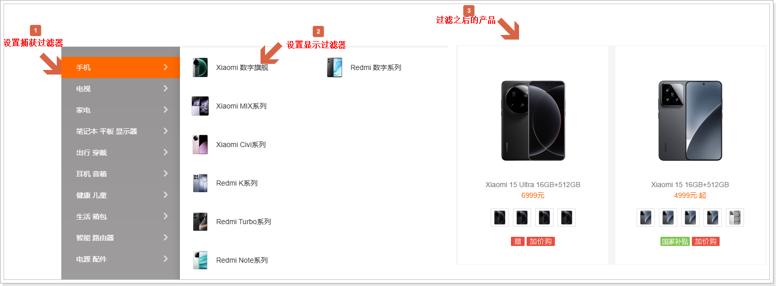Click the Redmi Note系列 phone icon
This screenshot has width=776, height=286.
tap(200, 260)
